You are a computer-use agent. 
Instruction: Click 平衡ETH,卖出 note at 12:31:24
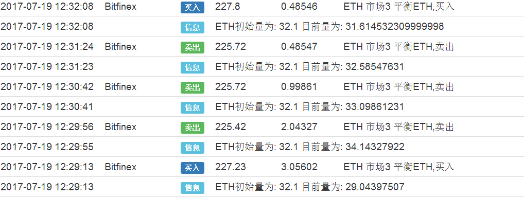coord(399,47)
